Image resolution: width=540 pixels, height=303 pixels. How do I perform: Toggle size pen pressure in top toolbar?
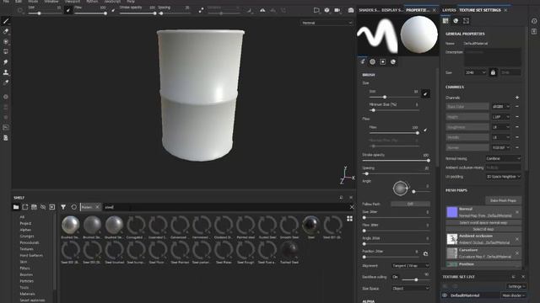click(68, 10)
